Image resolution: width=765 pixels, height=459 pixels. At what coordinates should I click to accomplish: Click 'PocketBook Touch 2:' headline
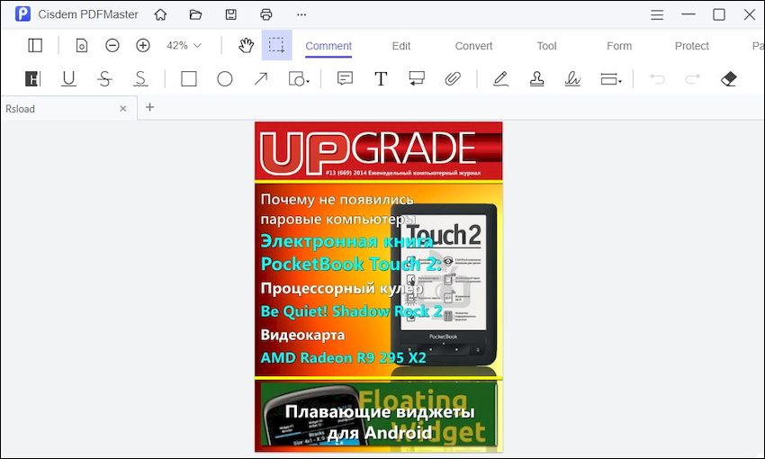click(351, 264)
